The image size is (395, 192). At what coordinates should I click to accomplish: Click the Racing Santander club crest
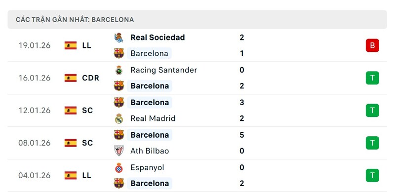(118, 70)
